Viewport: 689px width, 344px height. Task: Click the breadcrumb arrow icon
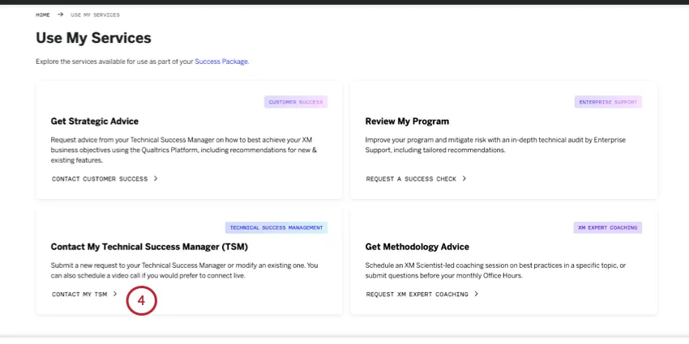[x=61, y=15]
